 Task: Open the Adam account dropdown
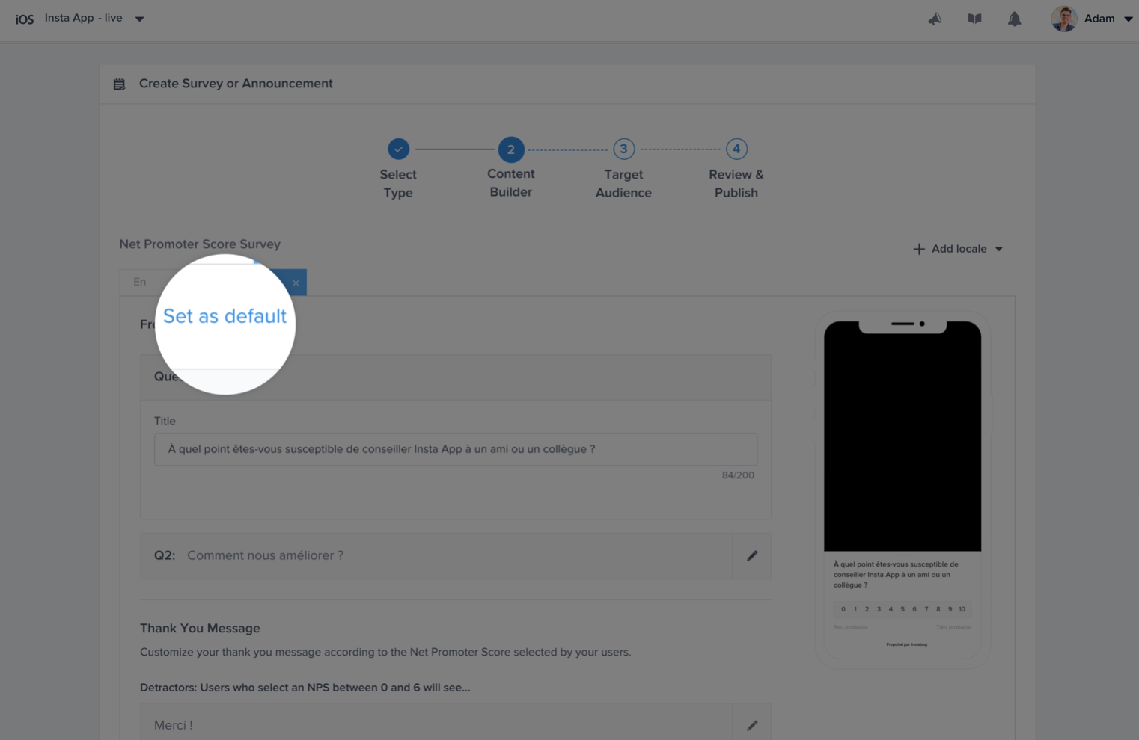[x=1127, y=19]
